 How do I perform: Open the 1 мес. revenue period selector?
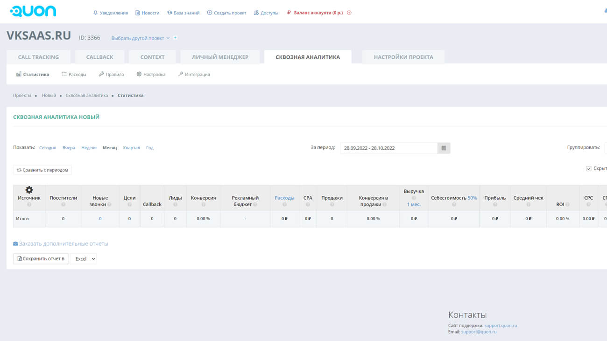(x=414, y=204)
